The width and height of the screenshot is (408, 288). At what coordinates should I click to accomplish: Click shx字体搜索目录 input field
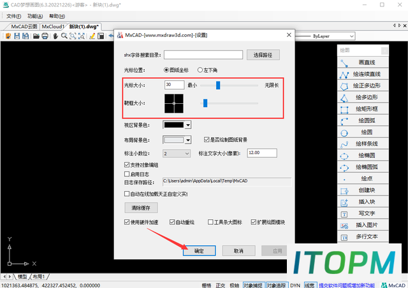pyautogui.click(x=203, y=55)
